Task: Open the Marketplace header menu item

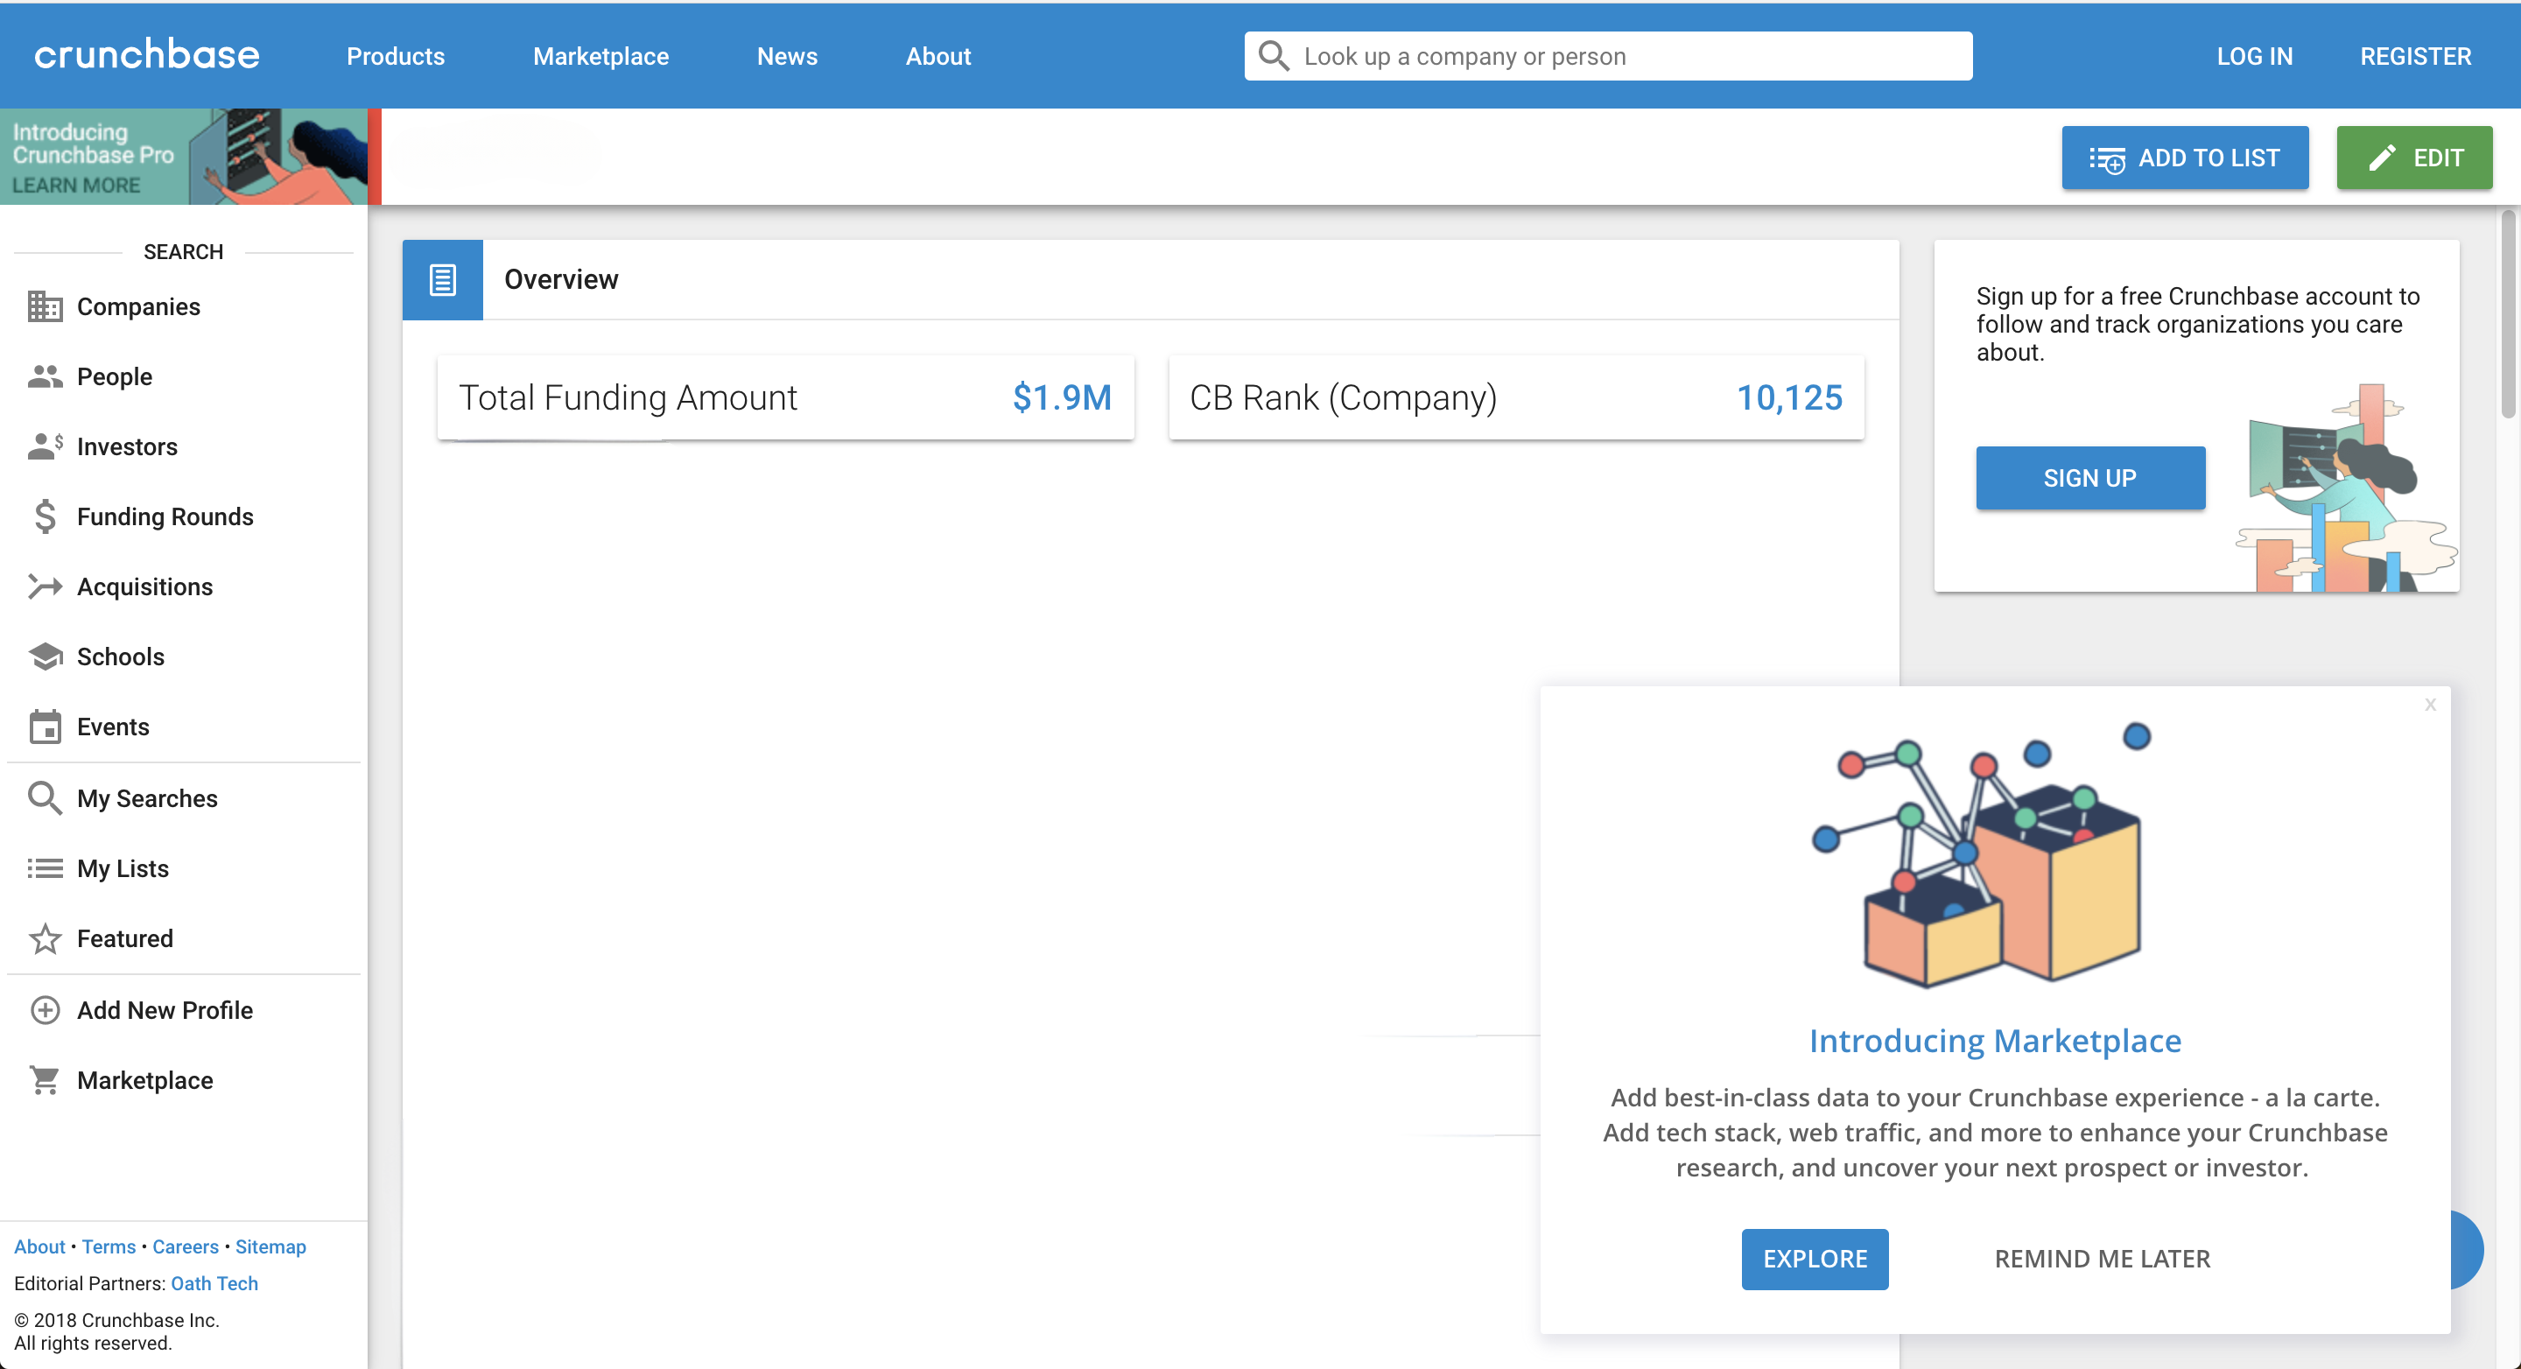Action: [x=600, y=56]
